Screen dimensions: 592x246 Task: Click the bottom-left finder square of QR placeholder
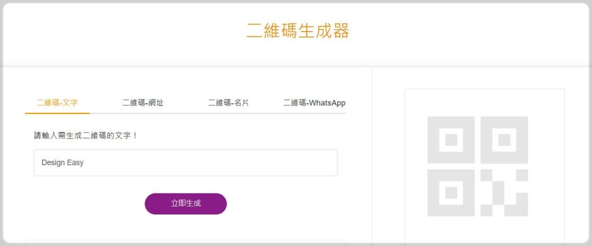point(451,193)
